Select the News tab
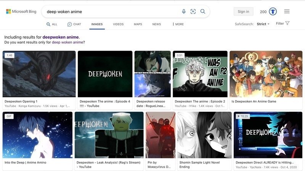The image size is (305, 171). click(x=157, y=24)
